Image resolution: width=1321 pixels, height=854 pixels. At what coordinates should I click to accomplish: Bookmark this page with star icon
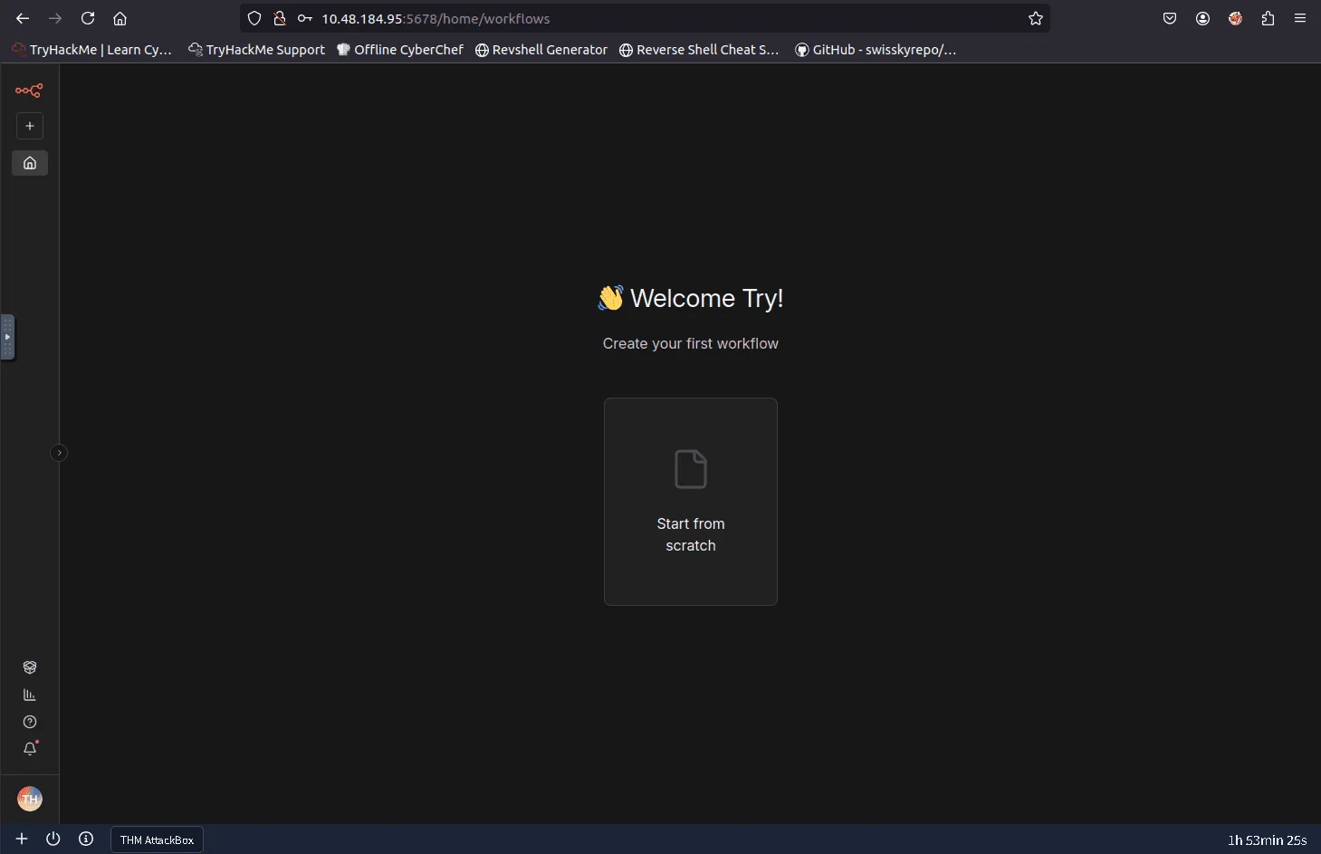click(x=1036, y=19)
